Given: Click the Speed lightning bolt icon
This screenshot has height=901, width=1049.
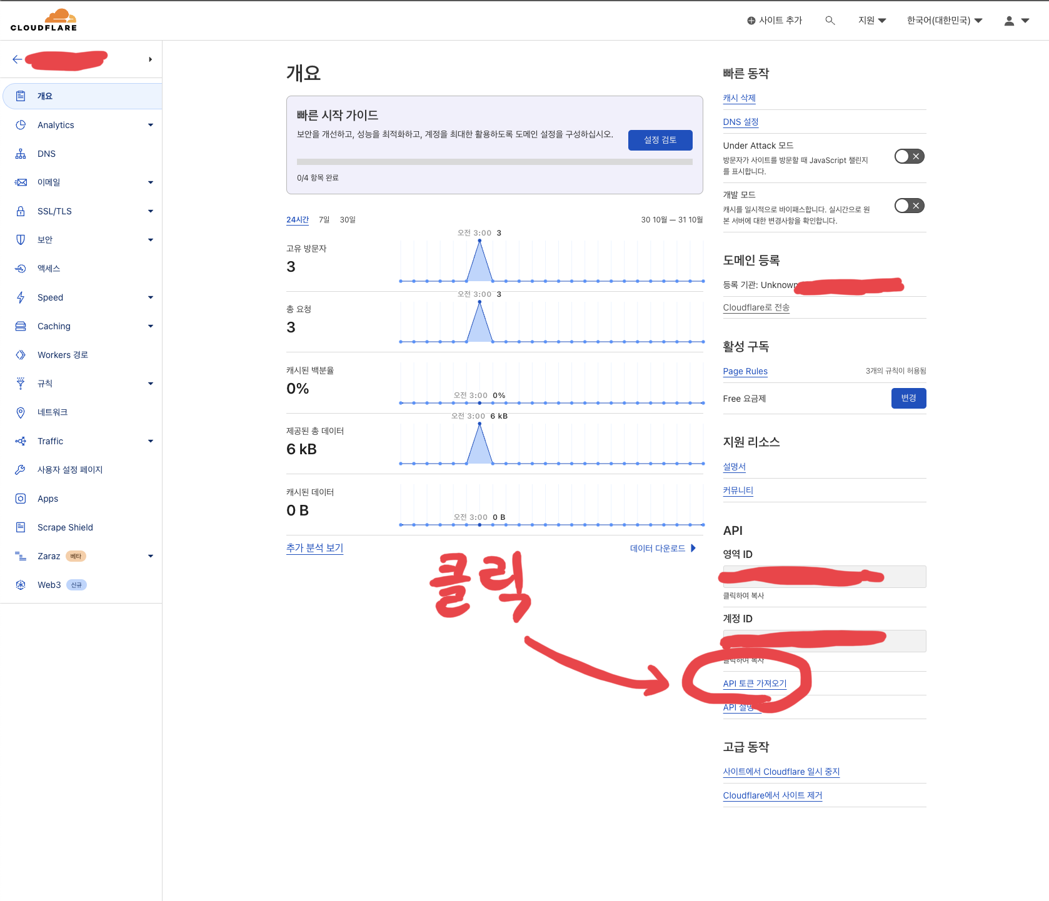Looking at the screenshot, I should coord(21,297).
